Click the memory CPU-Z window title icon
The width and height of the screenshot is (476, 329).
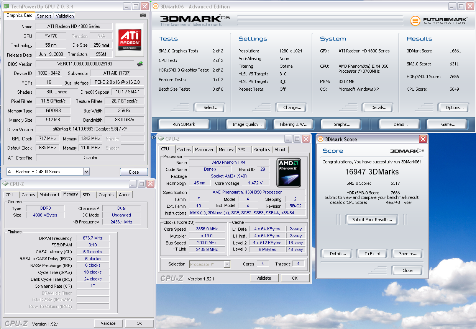5,184
